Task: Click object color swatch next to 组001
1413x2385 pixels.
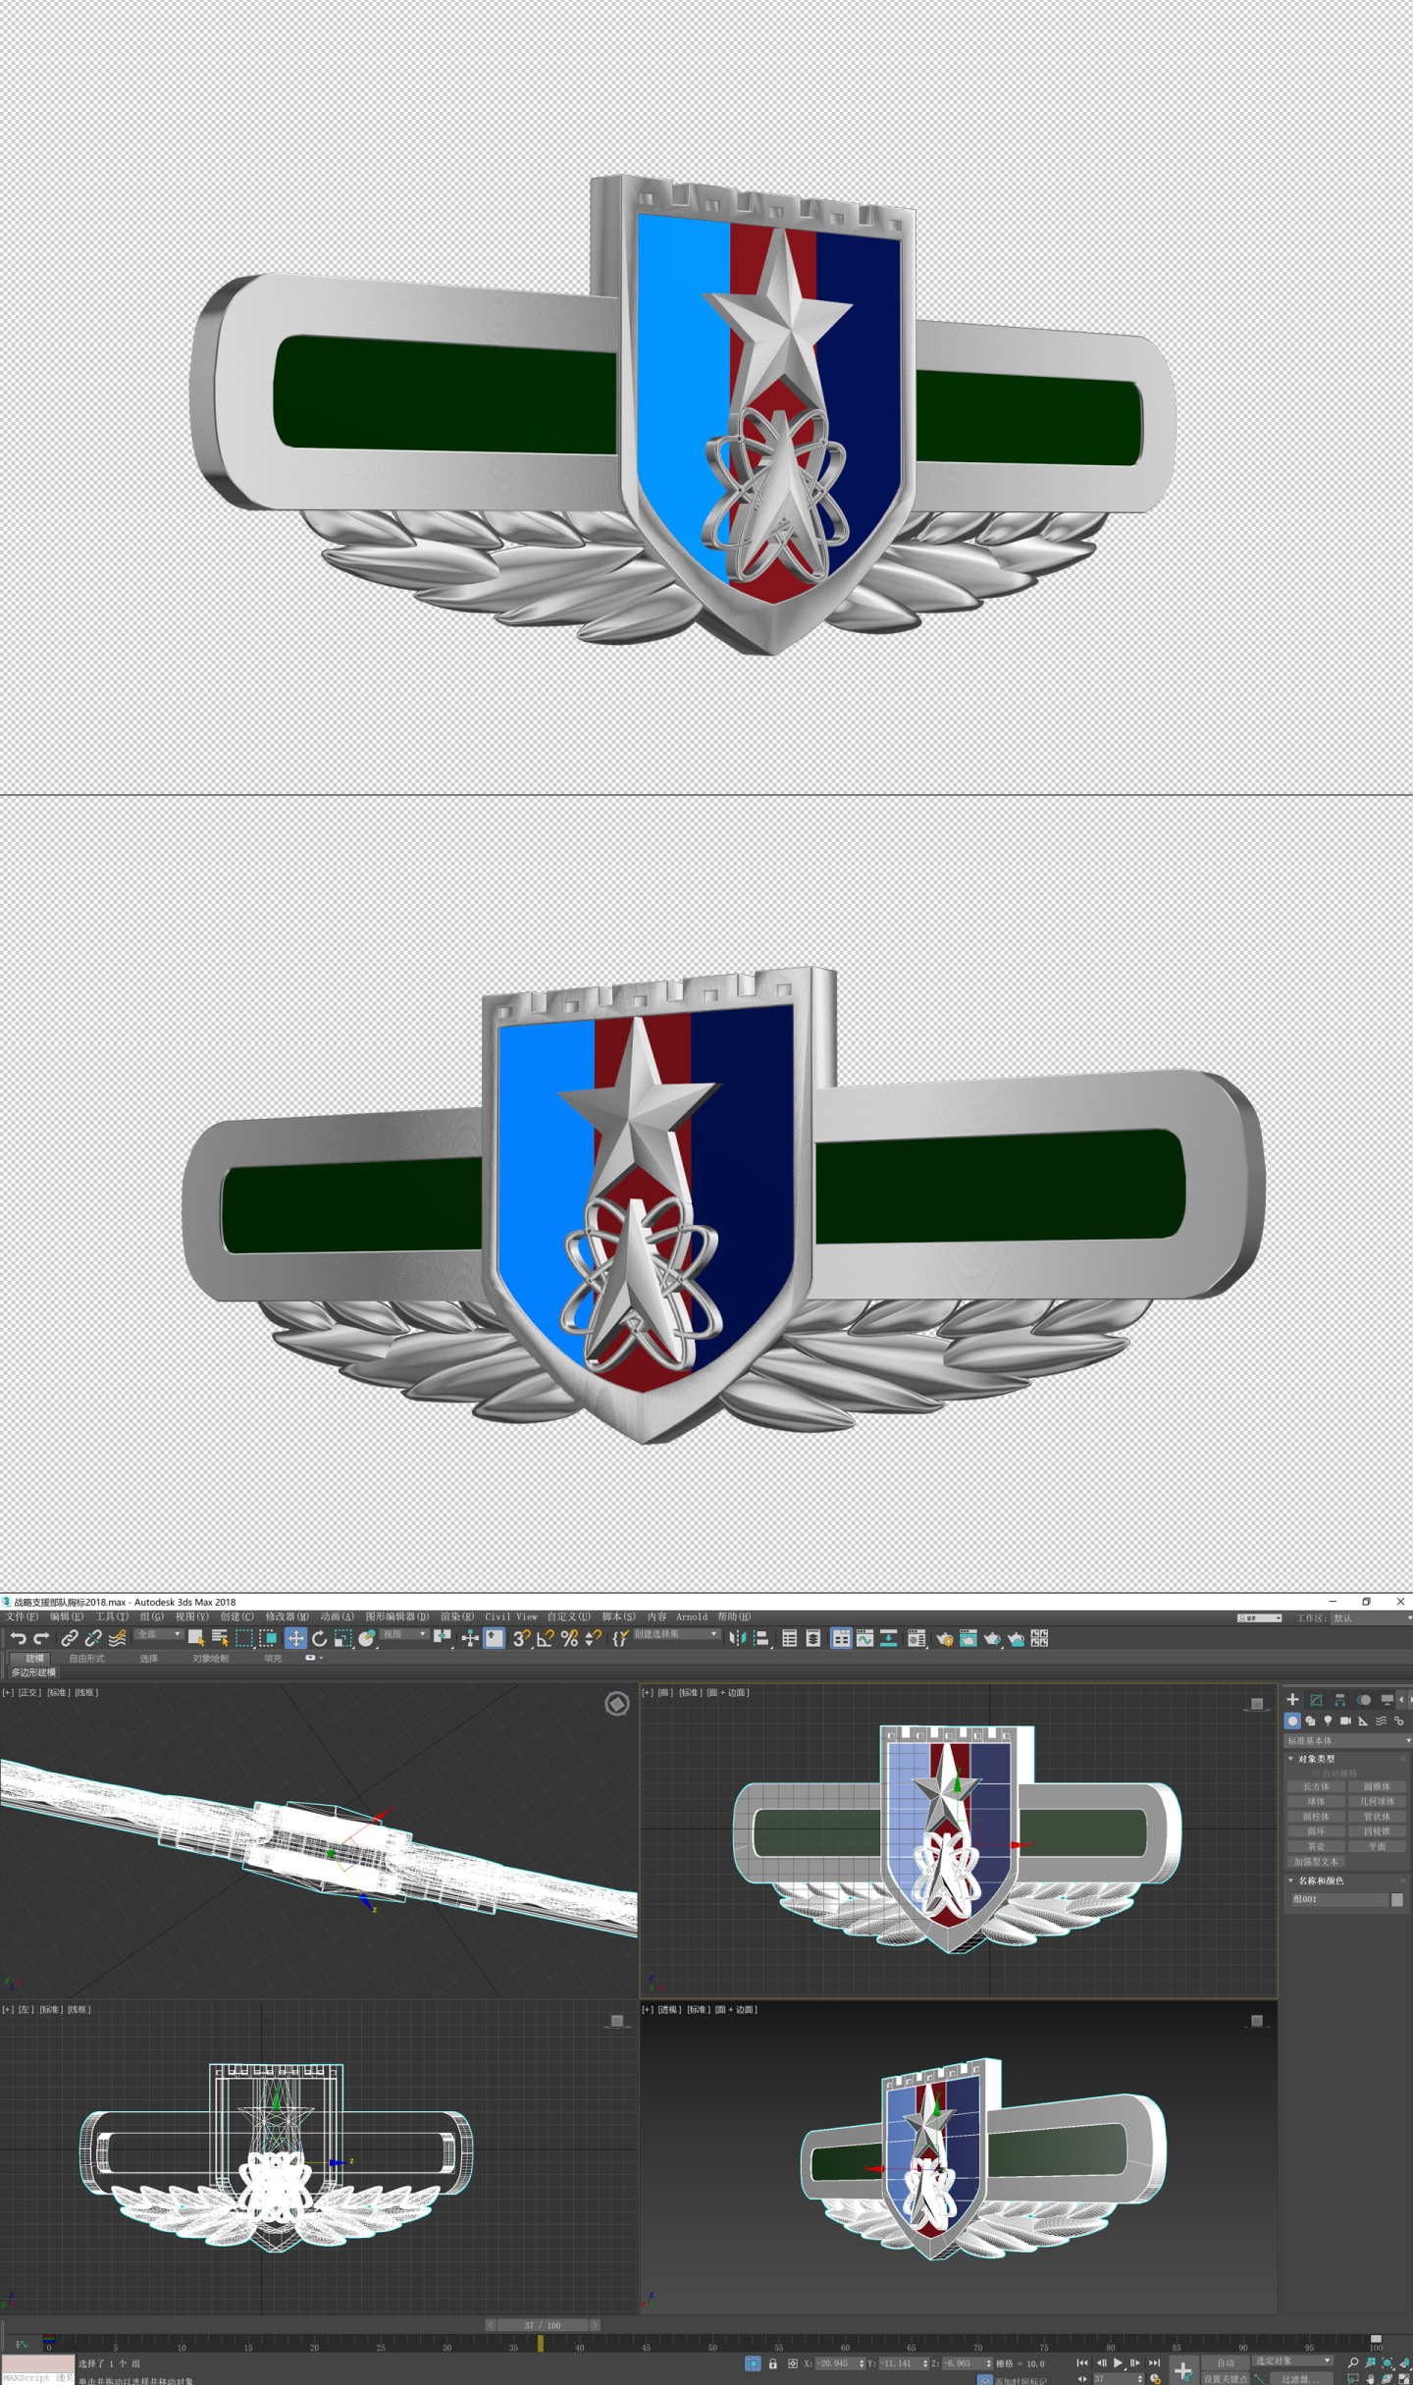Action: [1397, 1899]
